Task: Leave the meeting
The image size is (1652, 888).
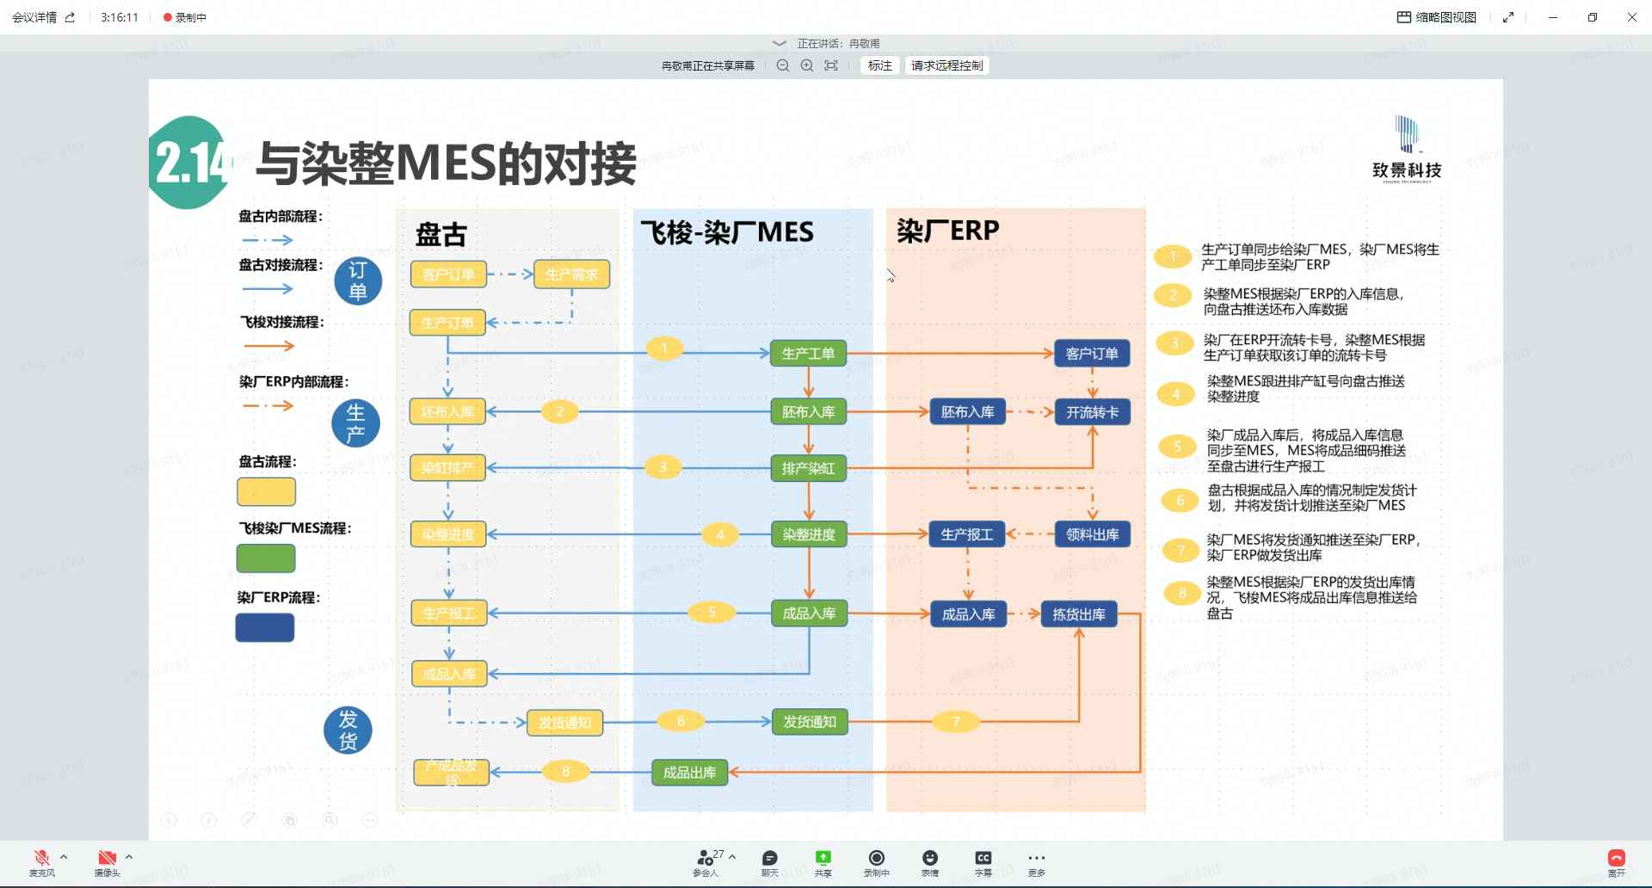Action: pos(1617,862)
